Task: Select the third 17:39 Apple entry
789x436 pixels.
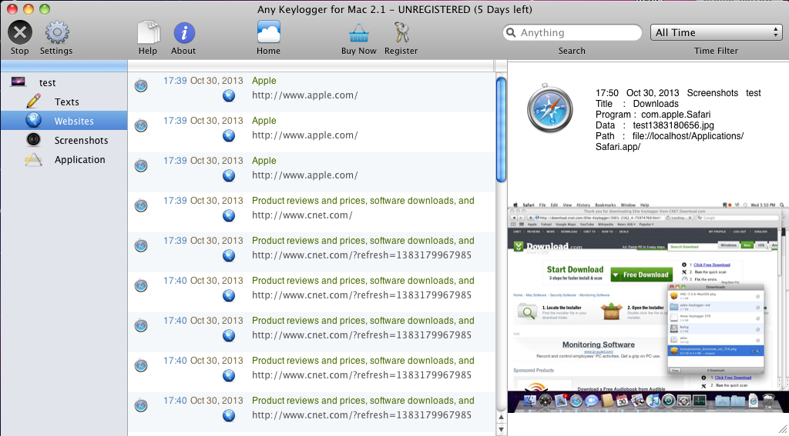Action: pyautogui.click(x=311, y=172)
